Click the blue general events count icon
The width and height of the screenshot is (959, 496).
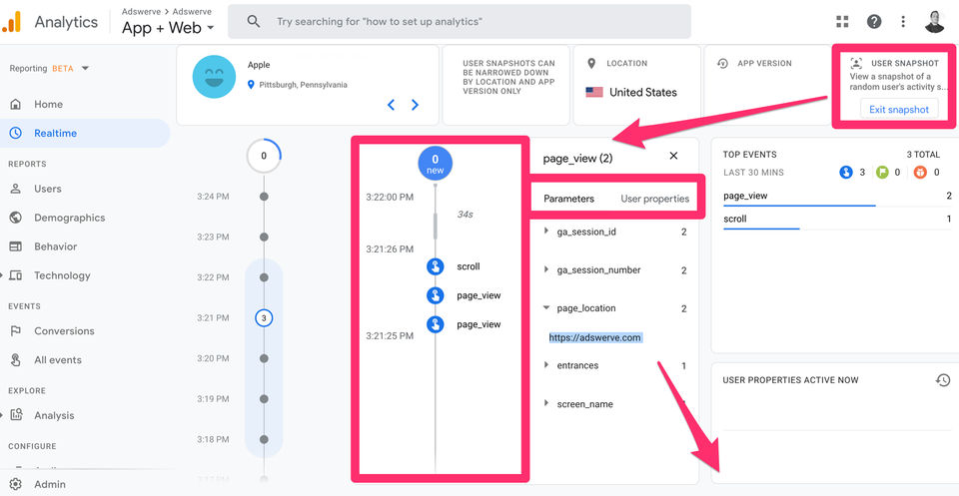[846, 173]
